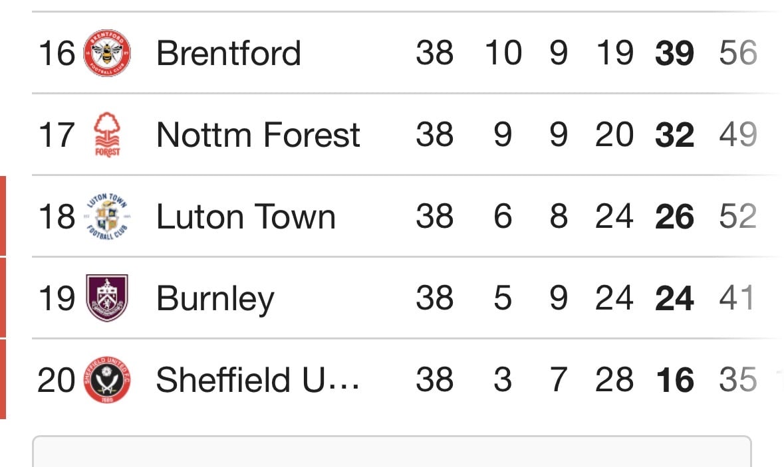Click Luton Town's bold 26 points

674,217
